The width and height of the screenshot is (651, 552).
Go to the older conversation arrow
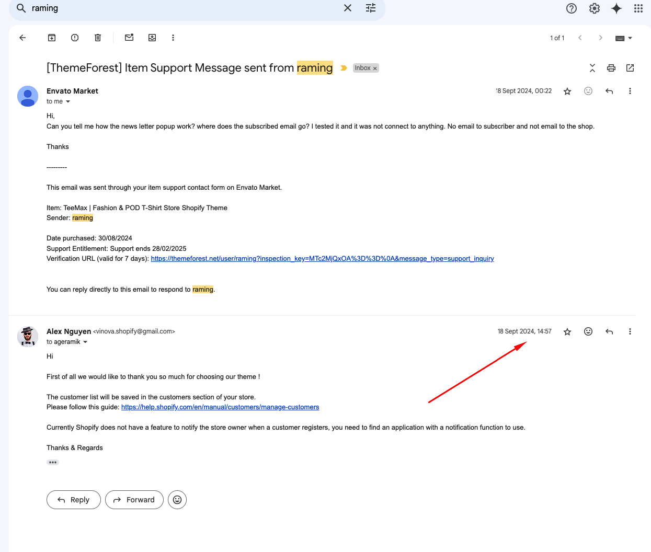(601, 38)
